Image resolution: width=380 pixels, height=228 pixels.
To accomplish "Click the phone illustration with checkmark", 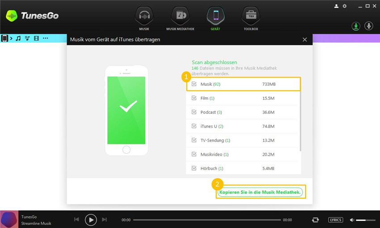I will [127, 110].
